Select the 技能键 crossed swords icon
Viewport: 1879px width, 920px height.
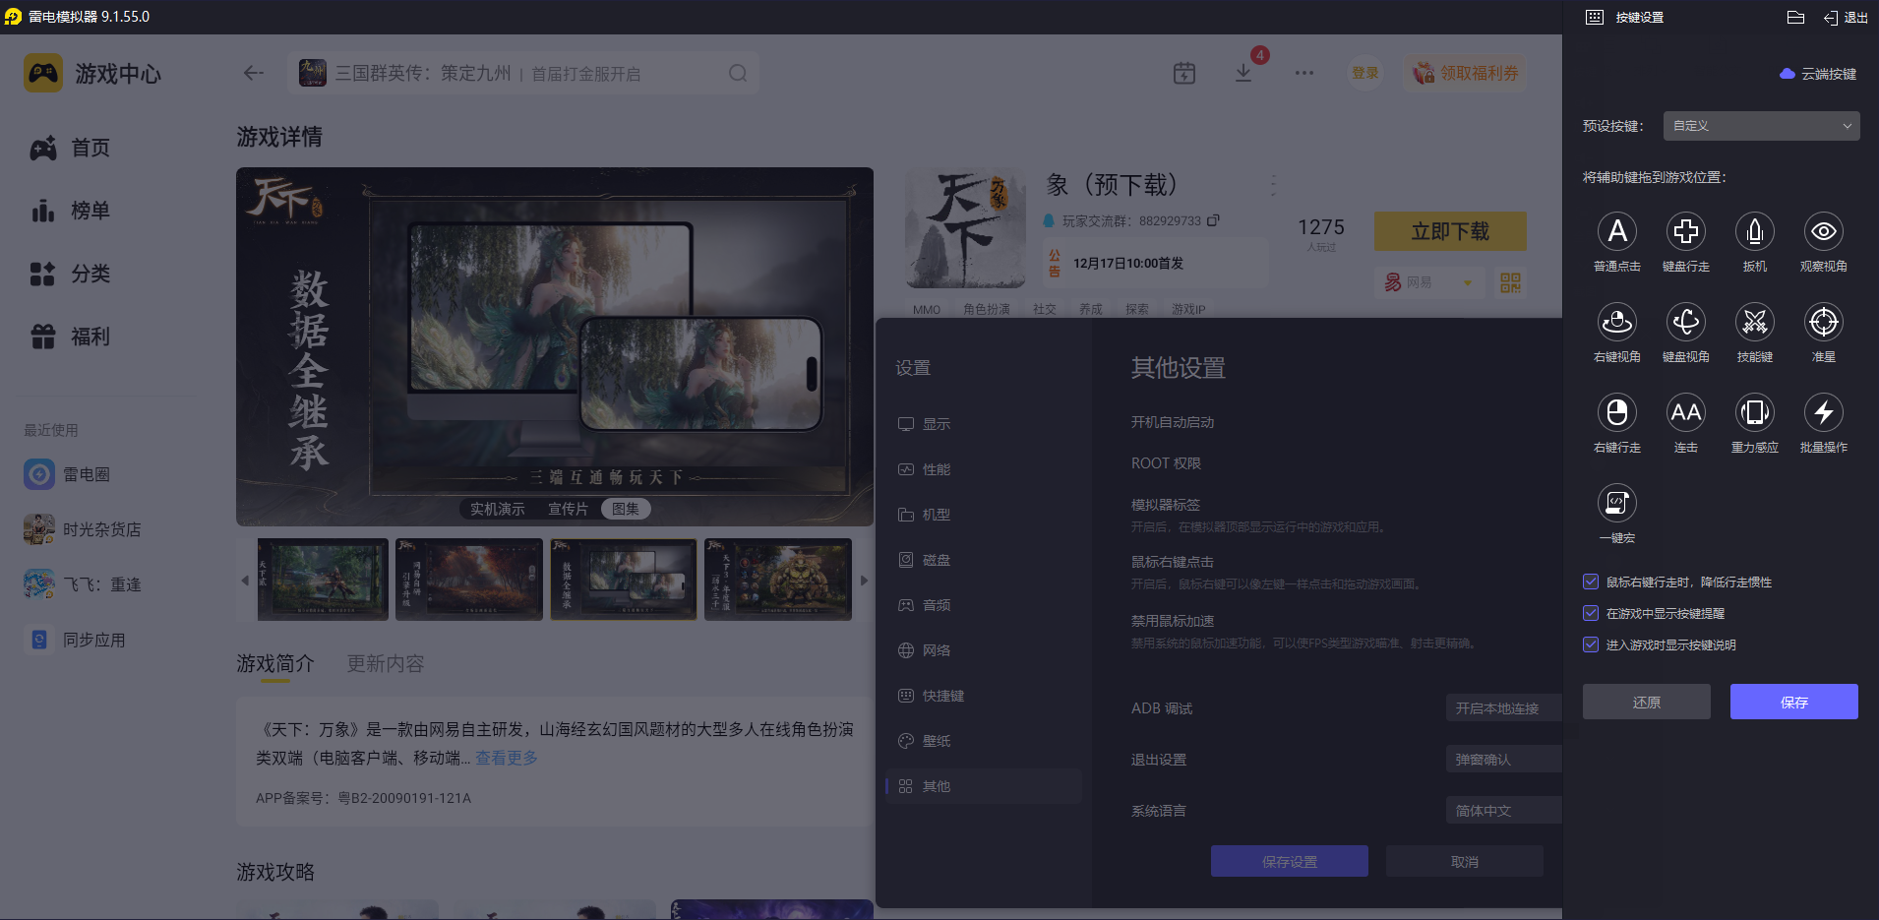point(1754,323)
